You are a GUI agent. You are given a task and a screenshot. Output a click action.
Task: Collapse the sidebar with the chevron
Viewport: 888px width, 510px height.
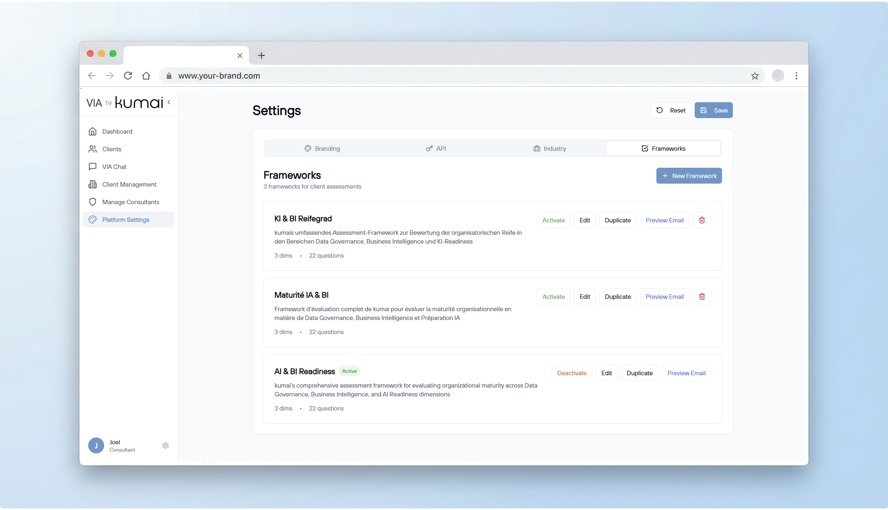tap(169, 102)
